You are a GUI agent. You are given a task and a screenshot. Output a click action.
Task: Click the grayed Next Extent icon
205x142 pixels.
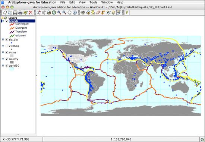click(x=44, y=13)
